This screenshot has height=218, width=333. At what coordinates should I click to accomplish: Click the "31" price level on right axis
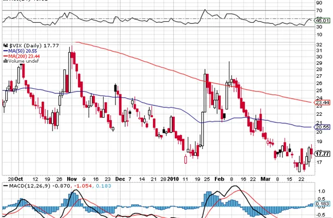pos(319,50)
